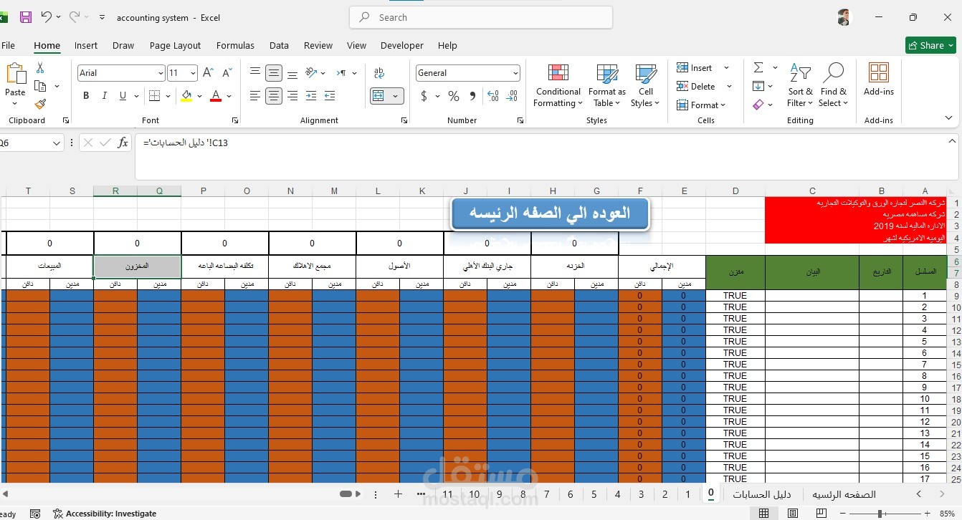
Task: Click Accessibility: Investigate in status bar
Action: coord(105,514)
